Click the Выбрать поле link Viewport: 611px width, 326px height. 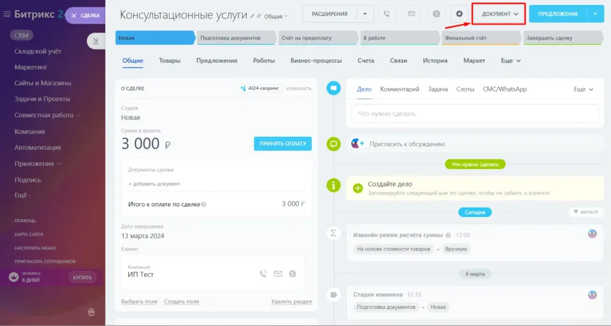pyautogui.click(x=139, y=302)
